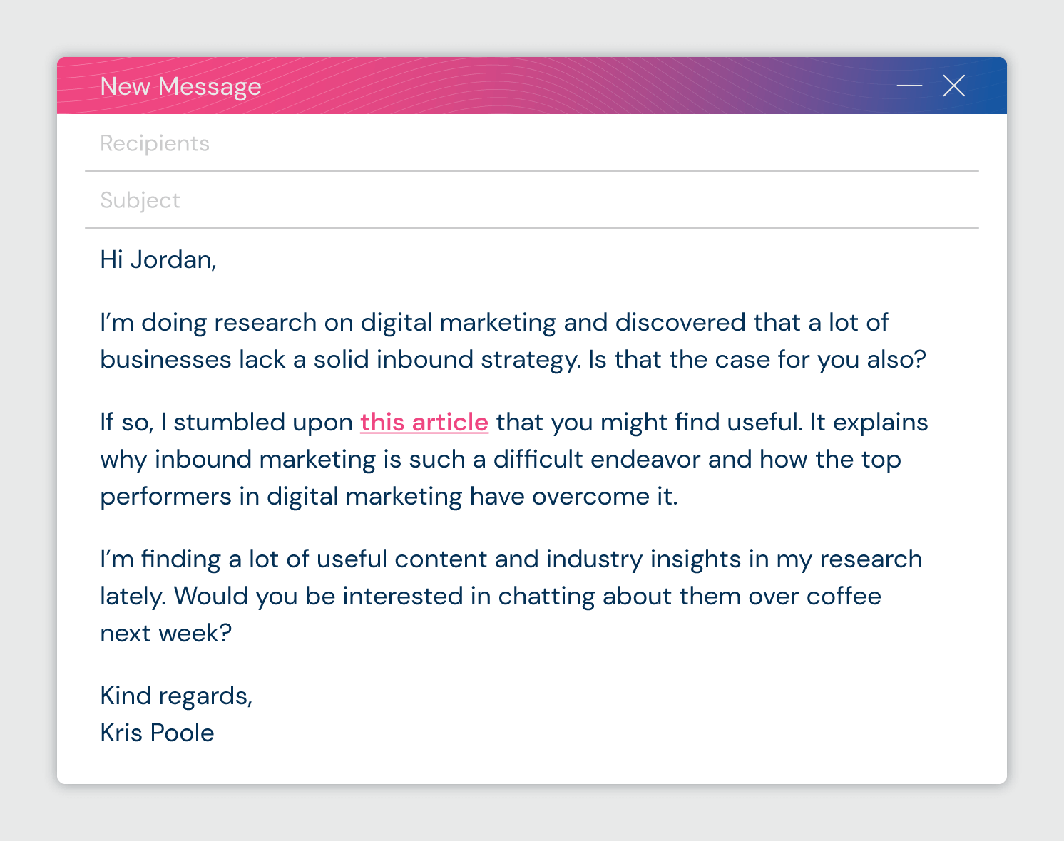The image size is (1064, 841).
Task: Click the "Kris Poole" signature name
Action: pyautogui.click(x=157, y=733)
